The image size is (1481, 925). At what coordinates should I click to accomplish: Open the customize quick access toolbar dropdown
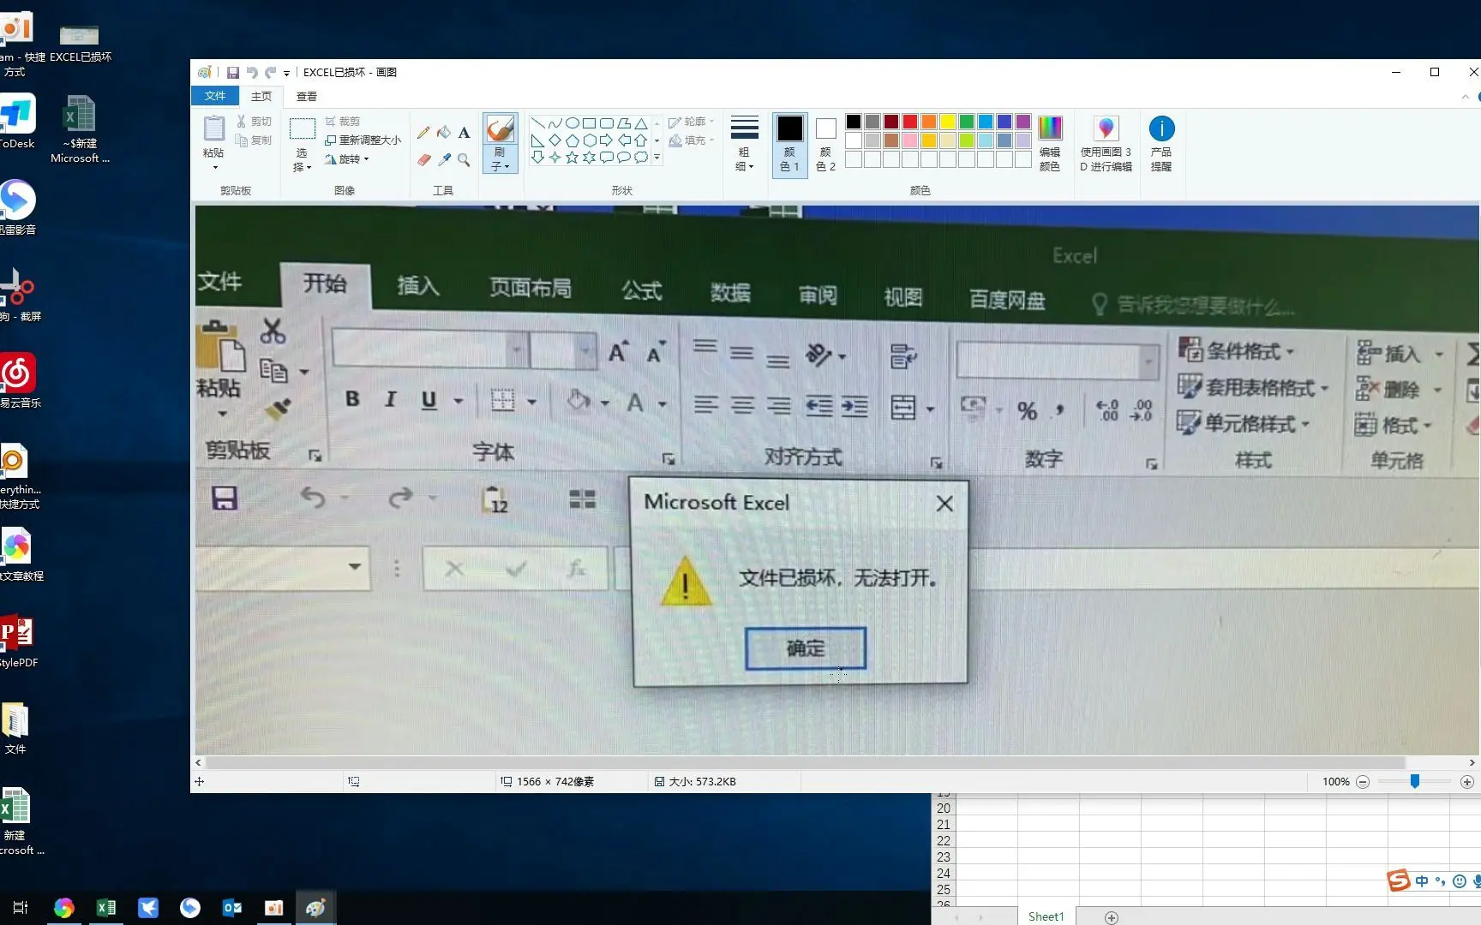click(x=287, y=74)
